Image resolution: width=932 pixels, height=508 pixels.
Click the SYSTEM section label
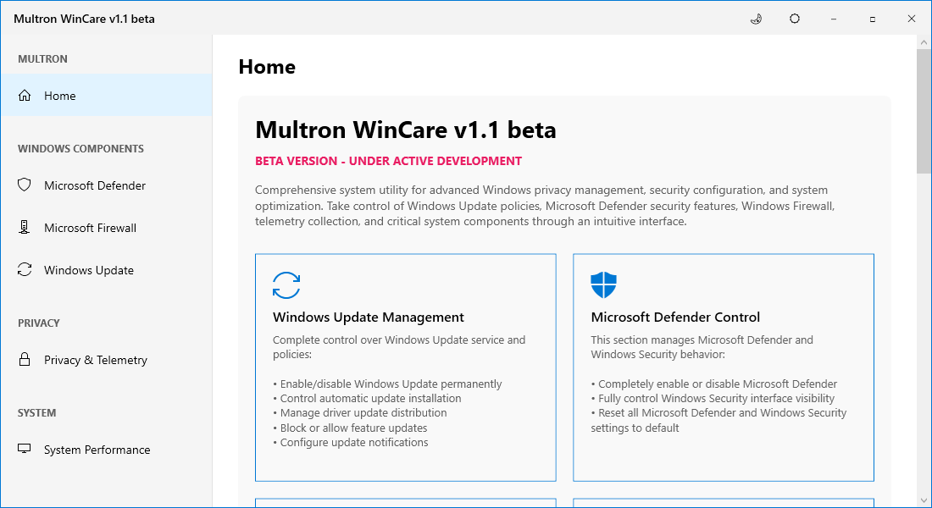click(x=36, y=413)
